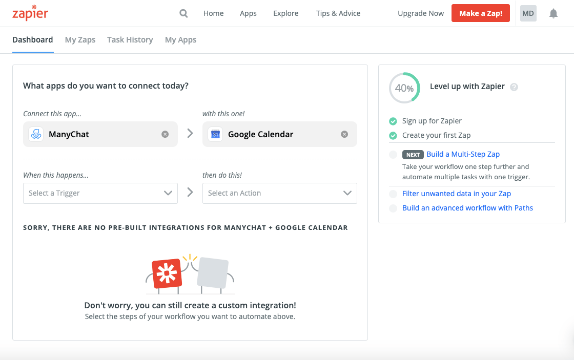Click the help question mark icon
Screen dimensions: 574x360
514,87
